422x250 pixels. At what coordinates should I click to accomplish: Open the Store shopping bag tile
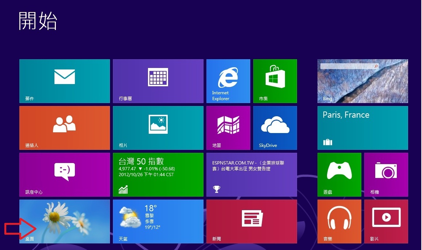point(275,81)
